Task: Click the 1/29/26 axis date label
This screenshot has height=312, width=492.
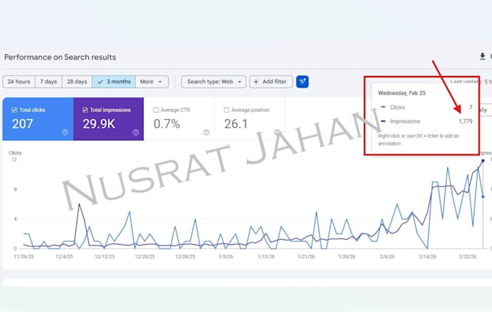Action: 347,256
